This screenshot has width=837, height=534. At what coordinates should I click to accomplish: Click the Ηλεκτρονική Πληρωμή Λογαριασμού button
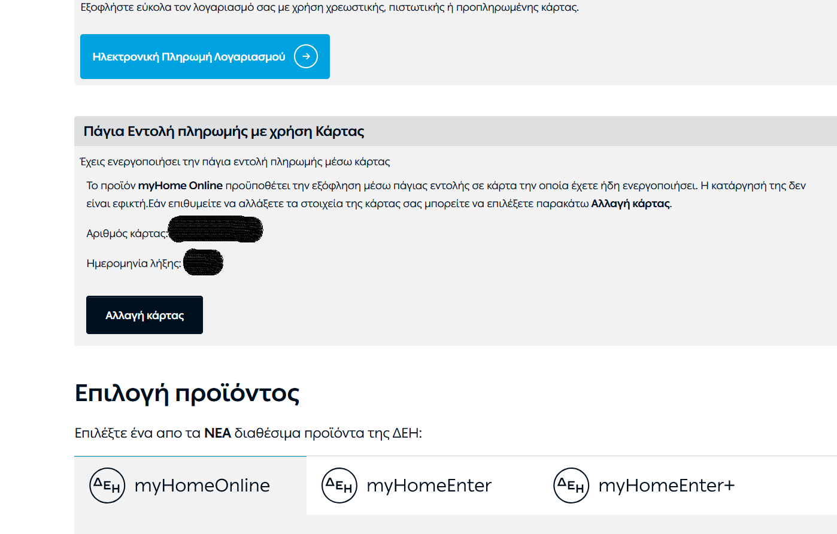coord(205,56)
